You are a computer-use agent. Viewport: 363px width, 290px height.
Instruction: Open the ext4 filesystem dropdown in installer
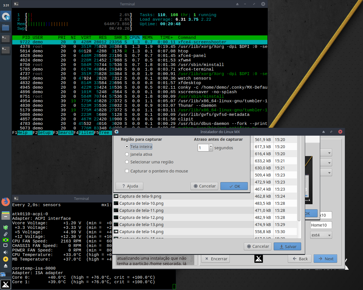[x=321, y=235]
